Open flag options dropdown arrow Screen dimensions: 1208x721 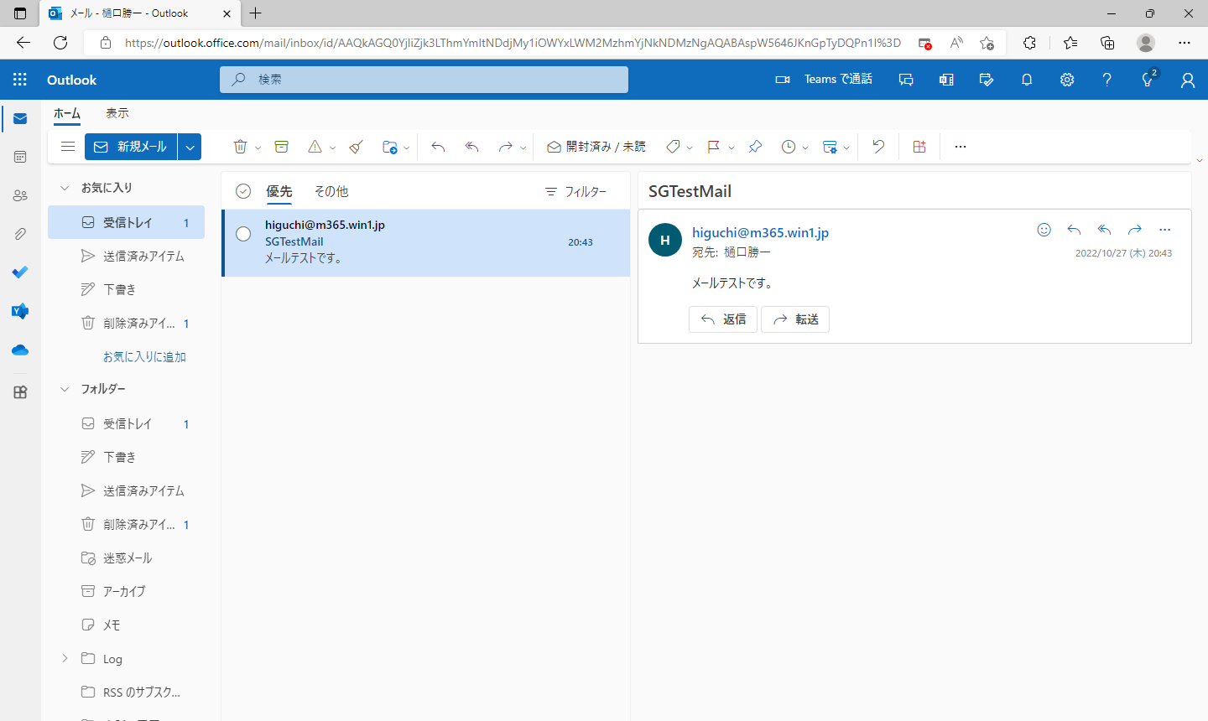pyautogui.click(x=732, y=148)
